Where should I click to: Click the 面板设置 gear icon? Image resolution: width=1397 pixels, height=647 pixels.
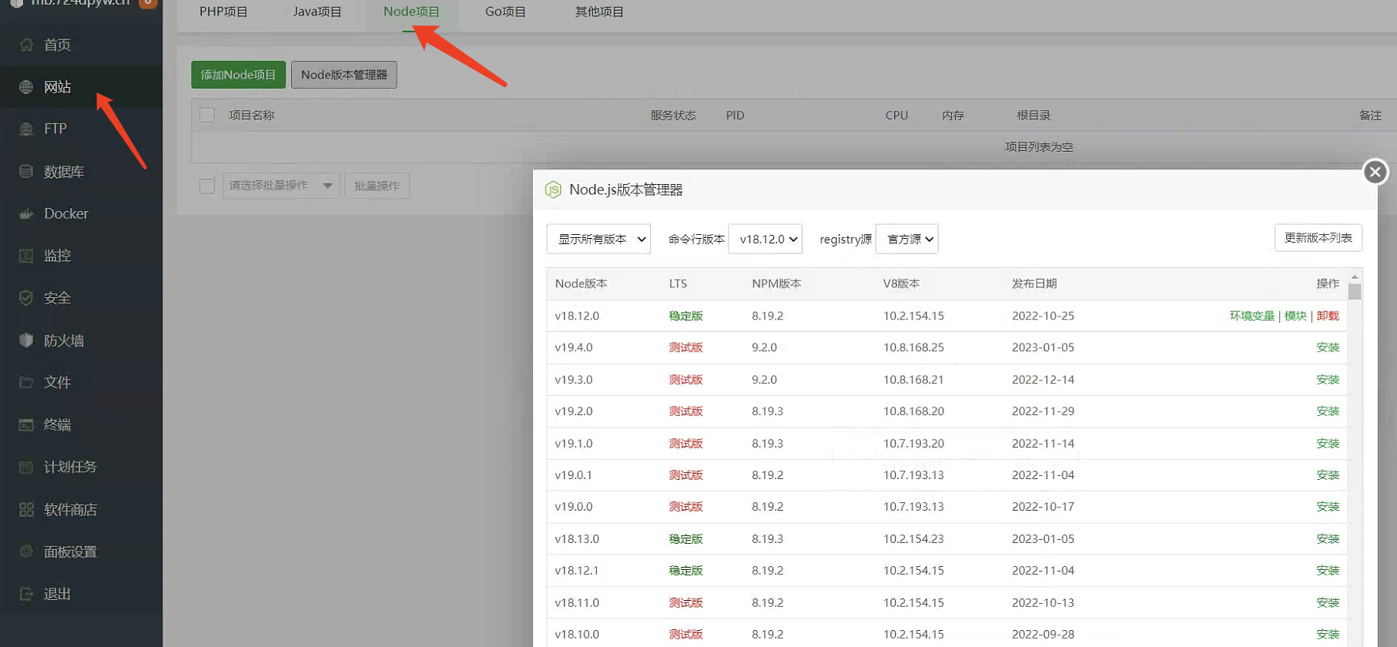pos(26,551)
